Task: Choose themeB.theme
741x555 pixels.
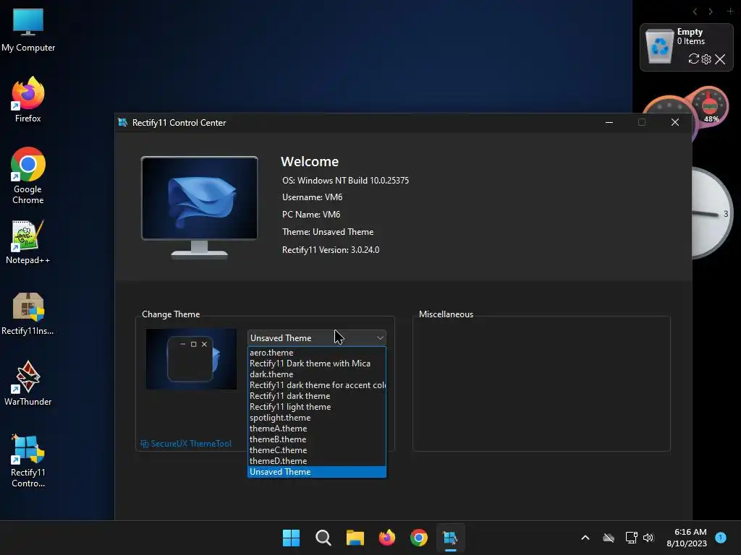Action: (317, 439)
